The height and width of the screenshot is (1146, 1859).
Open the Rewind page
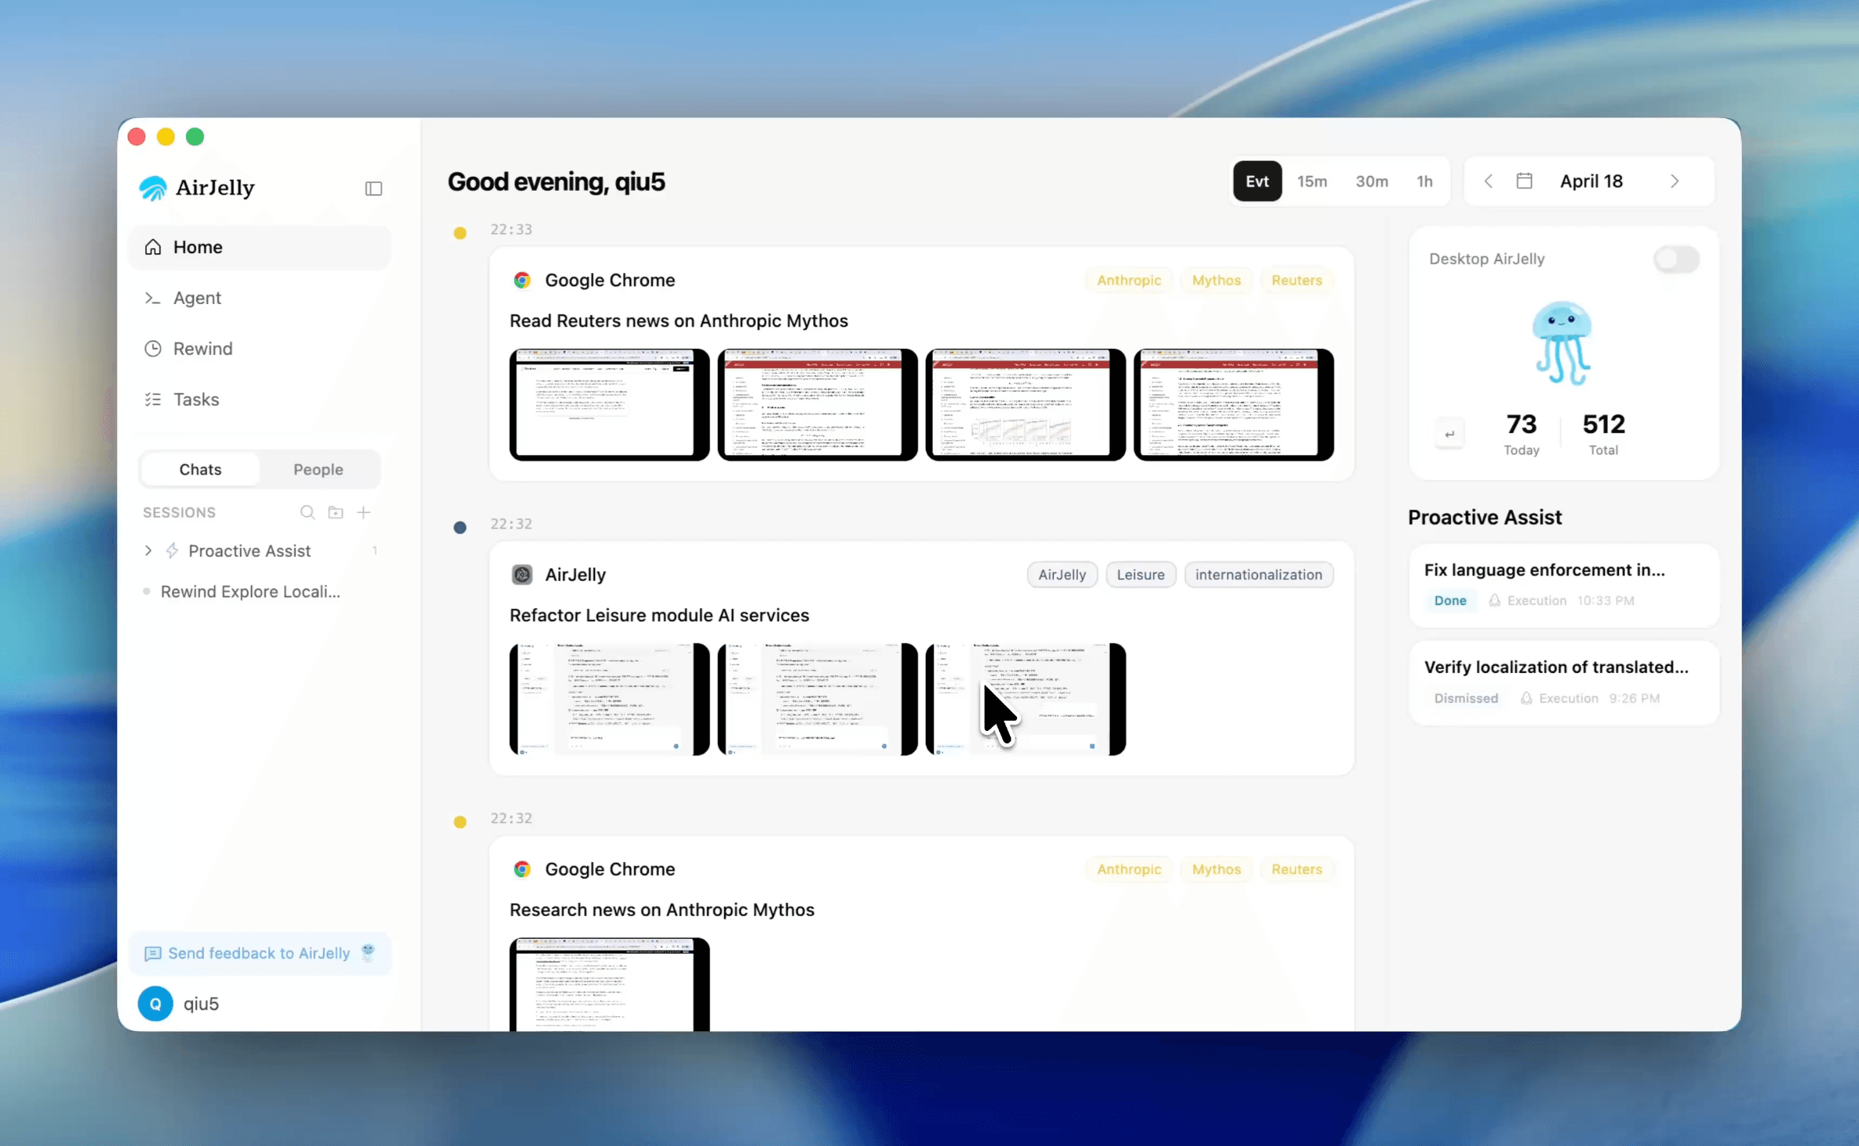[260, 349]
